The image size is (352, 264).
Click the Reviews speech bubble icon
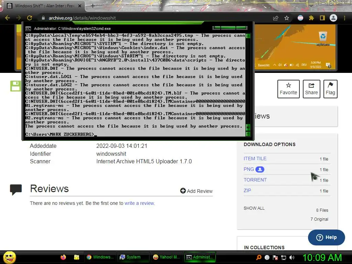16,189
